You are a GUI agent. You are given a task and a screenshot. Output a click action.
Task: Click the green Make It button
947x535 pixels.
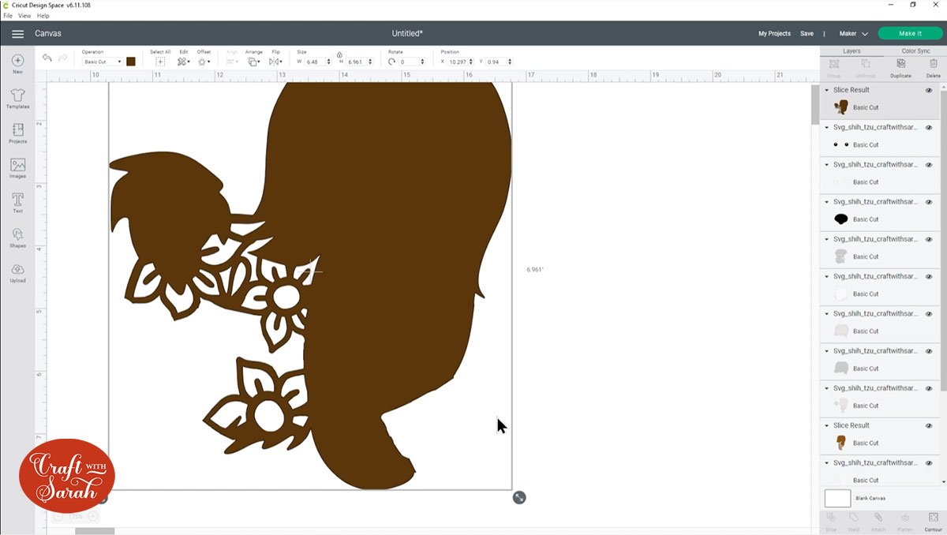[x=910, y=34]
